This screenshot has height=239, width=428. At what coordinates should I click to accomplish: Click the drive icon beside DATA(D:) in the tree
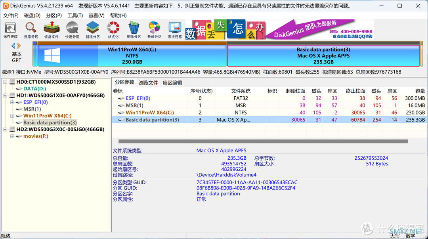[19, 88]
